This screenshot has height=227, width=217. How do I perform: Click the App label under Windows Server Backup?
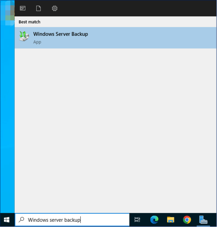click(37, 42)
